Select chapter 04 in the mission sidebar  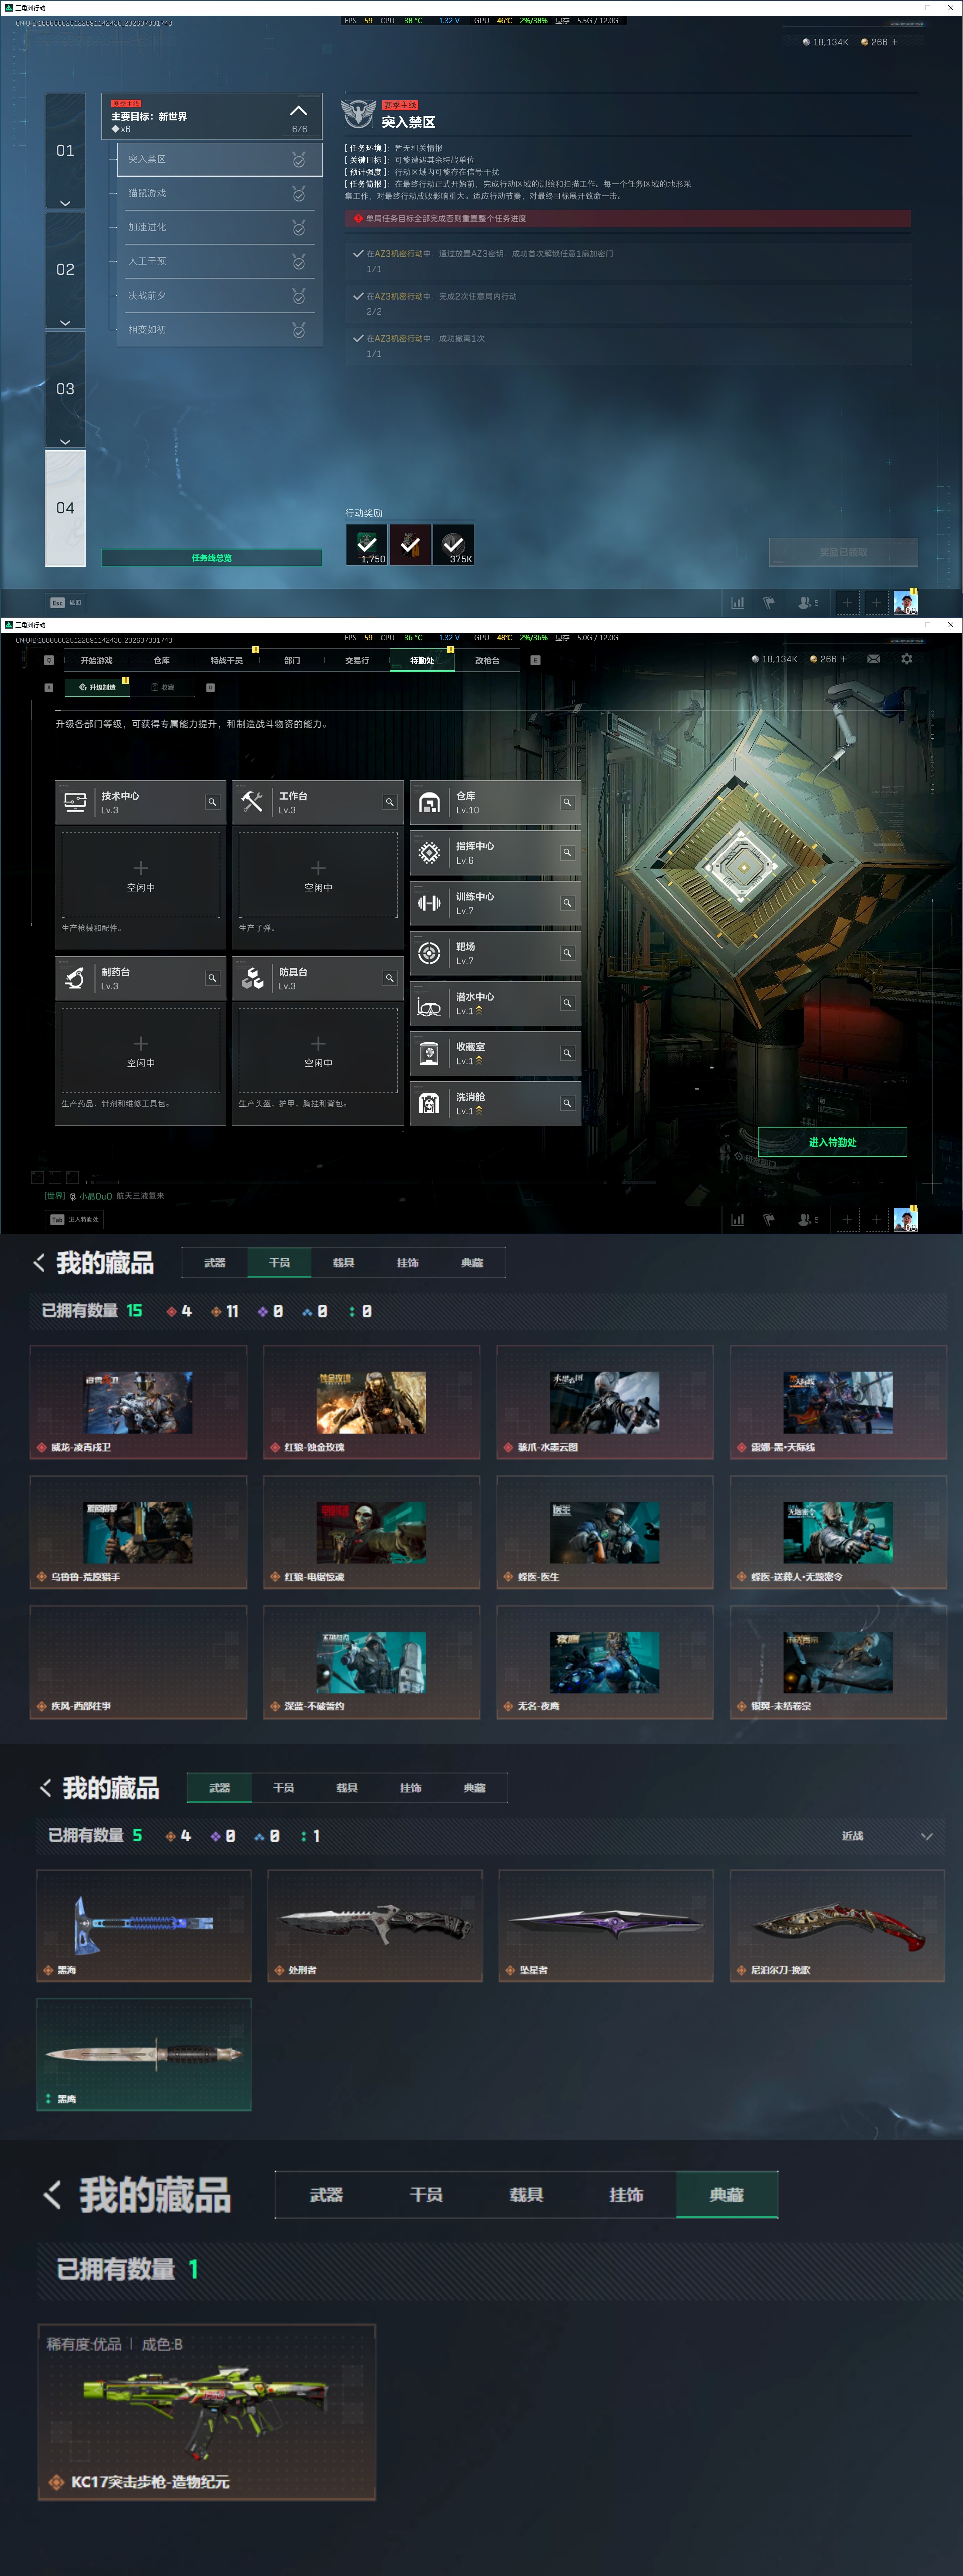click(x=65, y=509)
